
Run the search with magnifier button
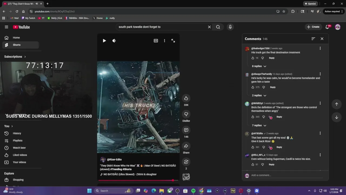pos(218,27)
